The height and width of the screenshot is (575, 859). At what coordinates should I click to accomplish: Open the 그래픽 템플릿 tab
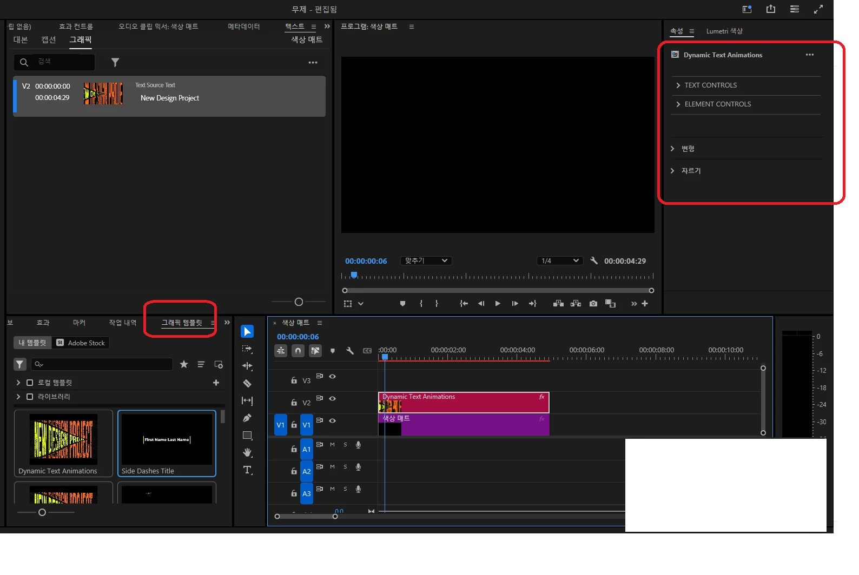pyautogui.click(x=182, y=323)
